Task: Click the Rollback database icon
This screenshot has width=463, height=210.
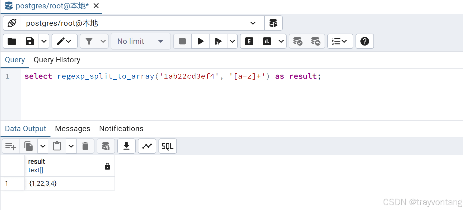Action: [x=316, y=41]
